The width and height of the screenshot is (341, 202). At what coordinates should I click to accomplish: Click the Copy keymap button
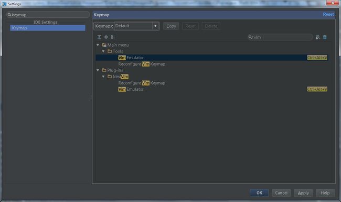pos(171,26)
